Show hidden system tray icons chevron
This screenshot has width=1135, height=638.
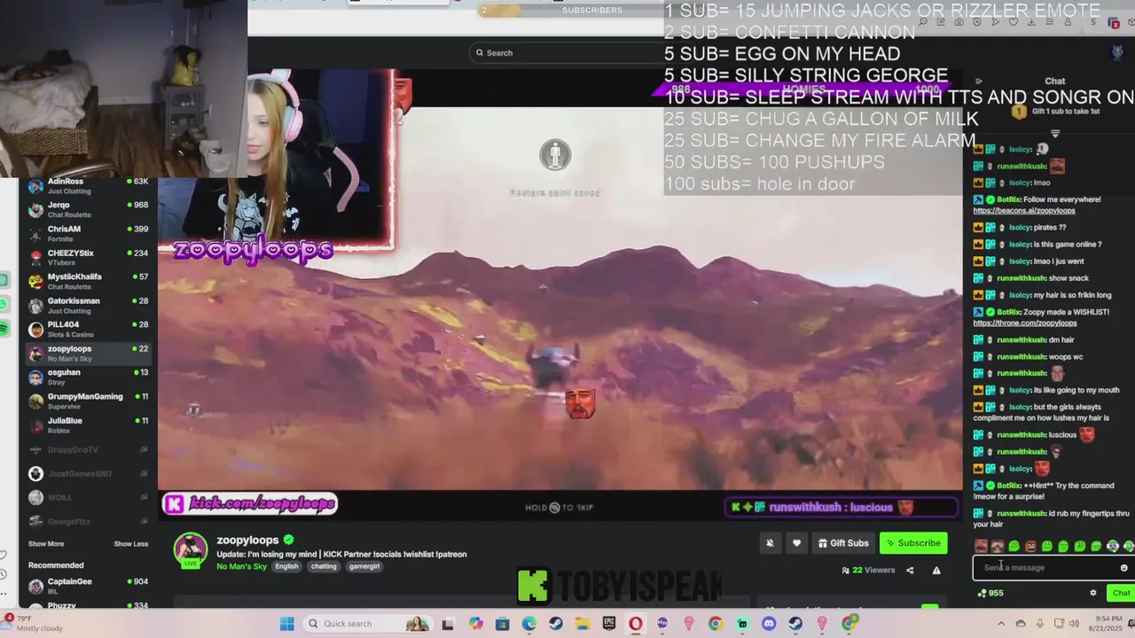point(1002,624)
